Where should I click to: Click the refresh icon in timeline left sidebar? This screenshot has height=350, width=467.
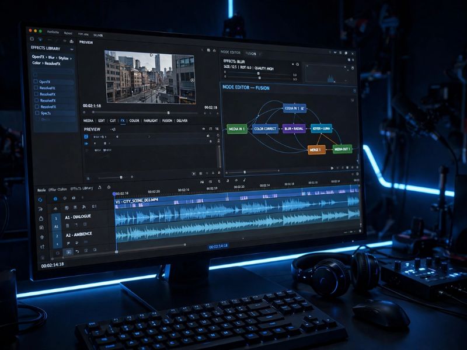pyautogui.click(x=40, y=199)
